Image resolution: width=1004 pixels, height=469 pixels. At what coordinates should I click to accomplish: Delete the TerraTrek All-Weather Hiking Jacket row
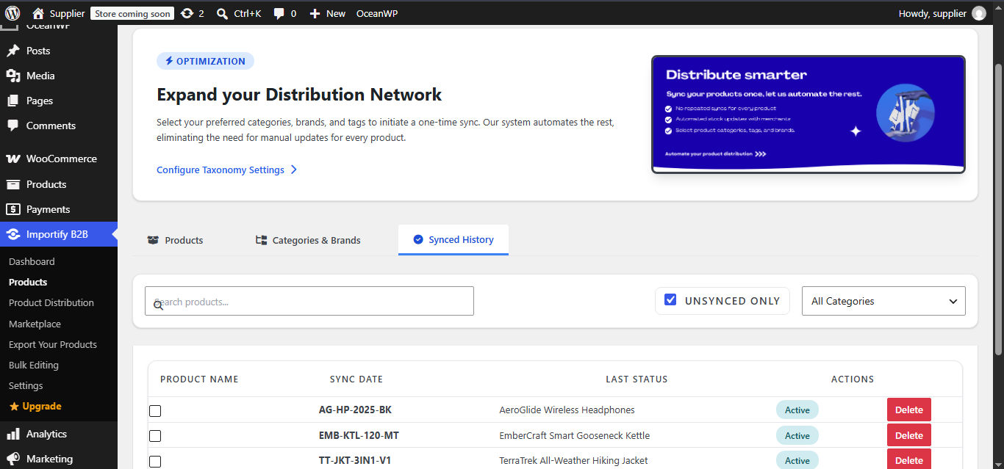pos(909,460)
